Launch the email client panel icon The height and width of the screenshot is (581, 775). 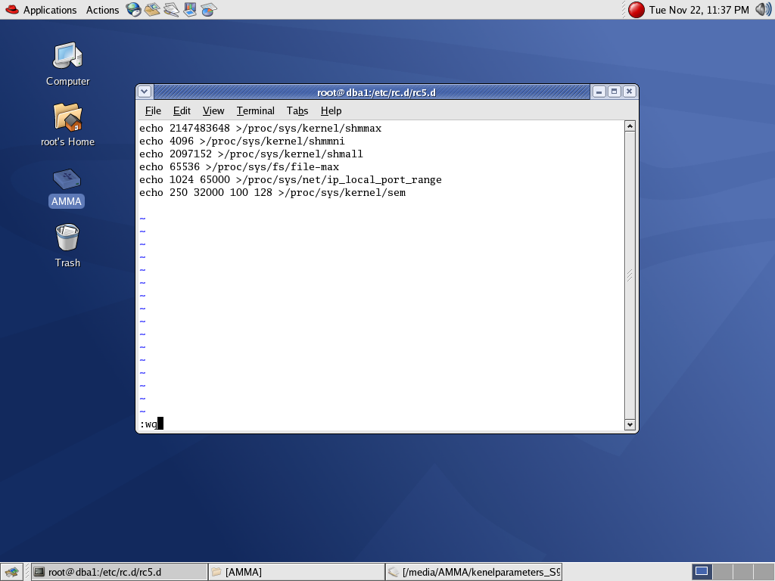152,9
